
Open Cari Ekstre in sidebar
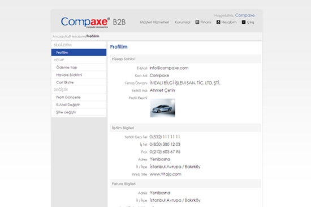79,82
